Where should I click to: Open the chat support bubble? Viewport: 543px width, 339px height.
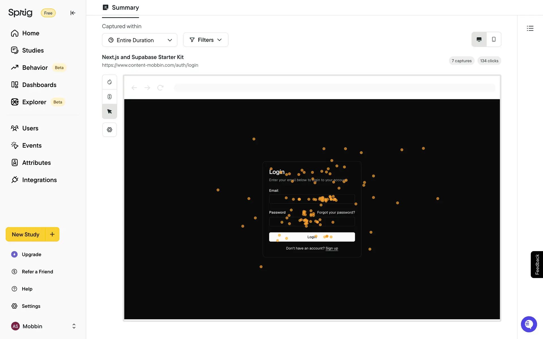(x=529, y=324)
